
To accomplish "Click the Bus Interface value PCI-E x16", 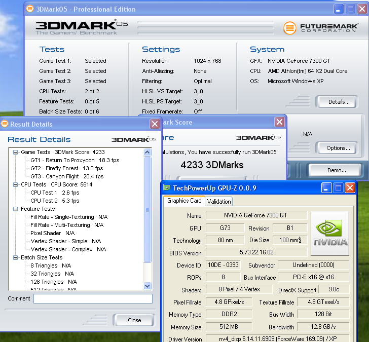I will pyautogui.click(x=313, y=277).
